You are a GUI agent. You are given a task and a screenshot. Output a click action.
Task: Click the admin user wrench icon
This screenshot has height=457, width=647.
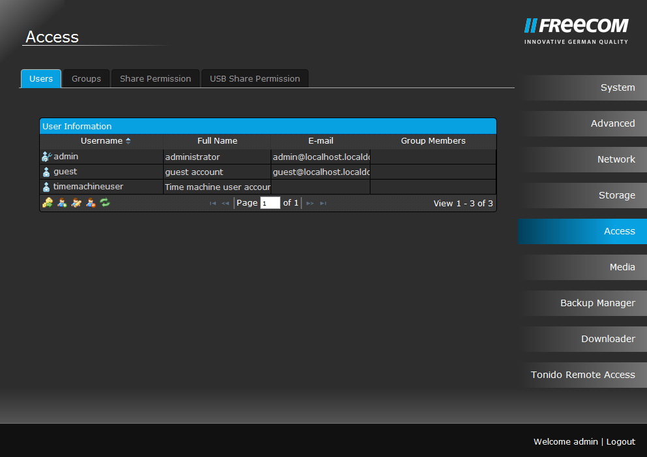(x=46, y=157)
